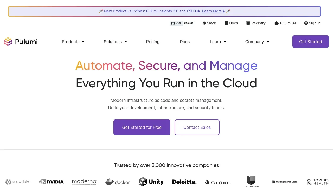Click the Pulumi logo icon
Viewport: 333px width, 187px height.
(x=8, y=42)
